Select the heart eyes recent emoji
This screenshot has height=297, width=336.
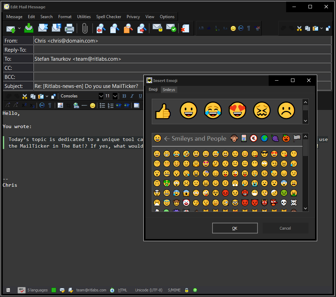tap(237, 110)
